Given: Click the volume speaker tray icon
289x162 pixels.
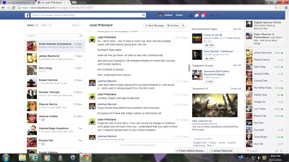Looking at the screenshot, I should (259, 158).
